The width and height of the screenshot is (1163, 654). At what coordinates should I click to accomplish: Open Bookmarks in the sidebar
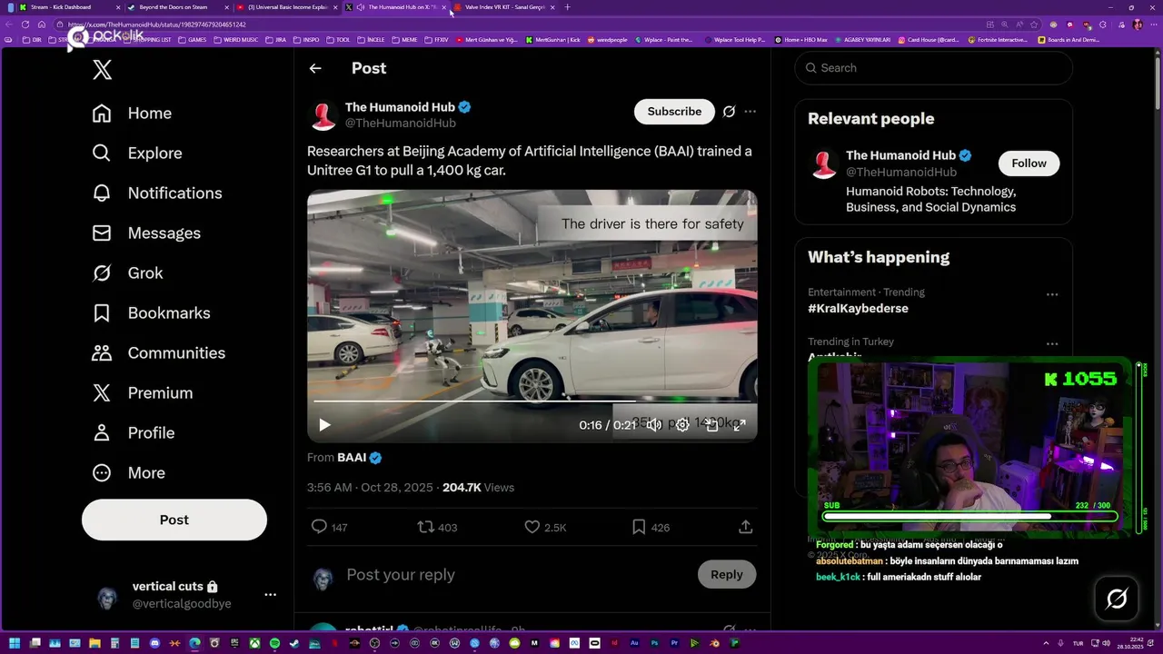pos(151,312)
